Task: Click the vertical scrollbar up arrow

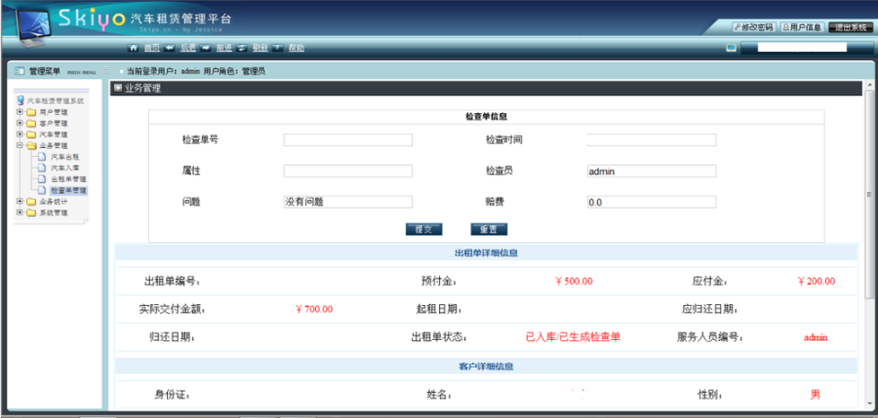Action: pyautogui.click(x=869, y=86)
